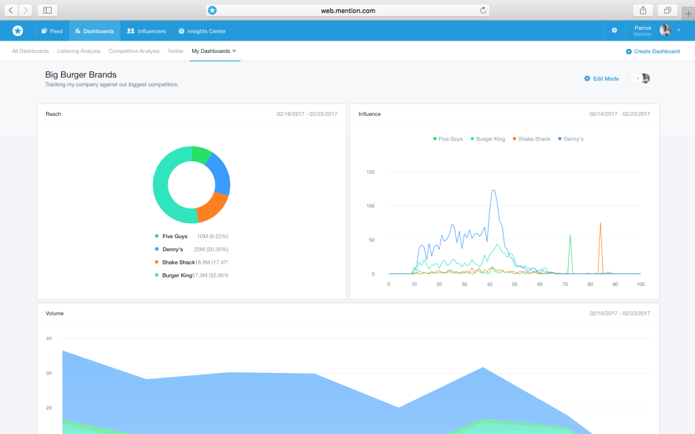Image resolution: width=695 pixels, height=434 pixels.
Task: Select the Twitter tab
Action: pyautogui.click(x=176, y=51)
